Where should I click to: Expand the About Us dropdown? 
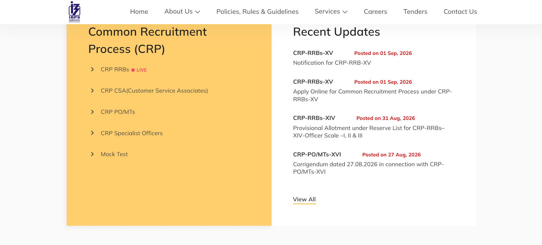pos(182,12)
